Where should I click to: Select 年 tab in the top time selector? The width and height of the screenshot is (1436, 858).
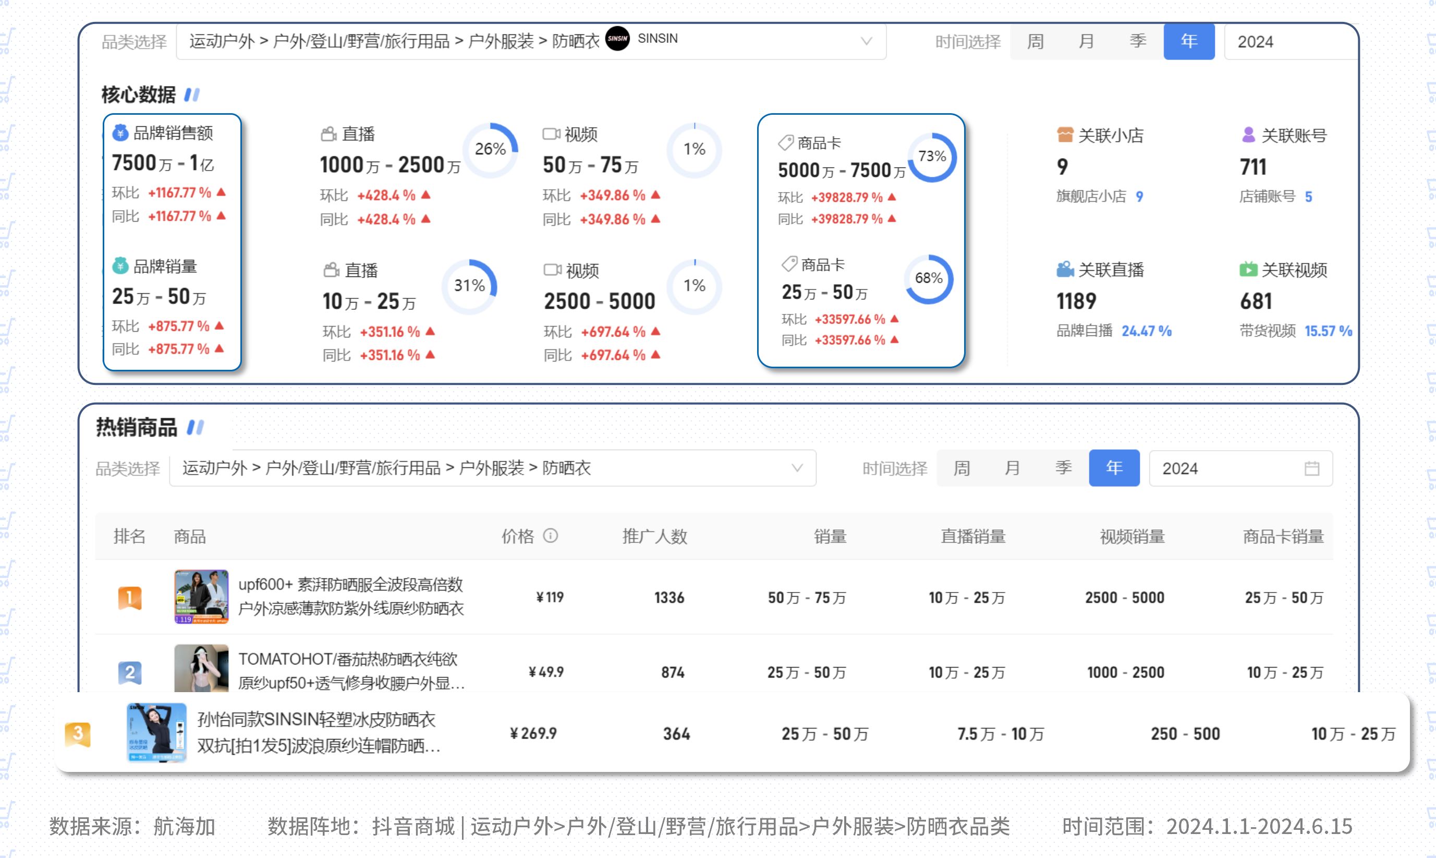[x=1189, y=42]
